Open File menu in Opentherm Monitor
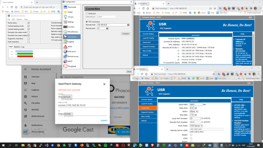This screenshot has width=263, height=148. [9, 19]
